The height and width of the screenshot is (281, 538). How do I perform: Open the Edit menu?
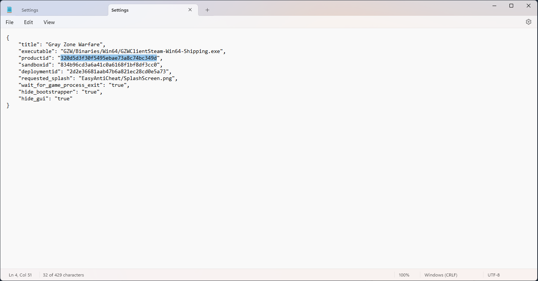point(29,22)
